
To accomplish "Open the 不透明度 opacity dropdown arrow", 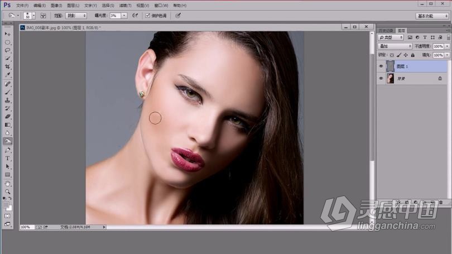I will click(x=447, y=46).
